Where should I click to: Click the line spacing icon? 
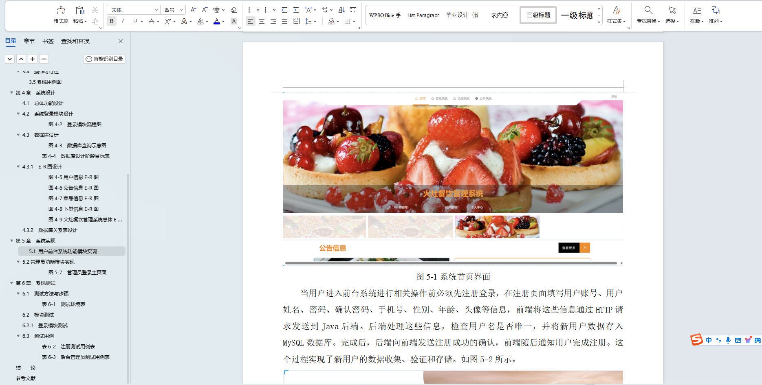pos(308,21)
